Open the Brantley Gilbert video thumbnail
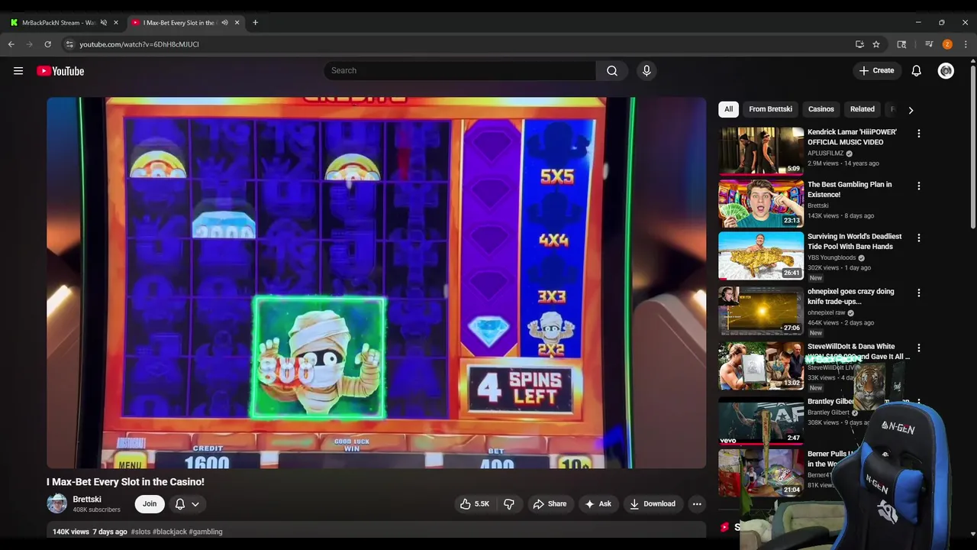 761,421
